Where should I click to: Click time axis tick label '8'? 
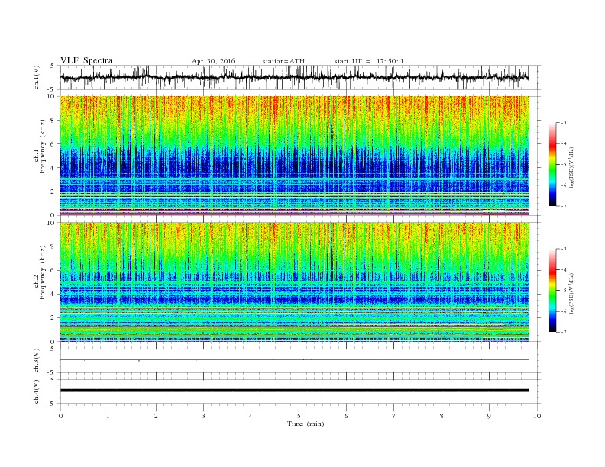point(442,416)
